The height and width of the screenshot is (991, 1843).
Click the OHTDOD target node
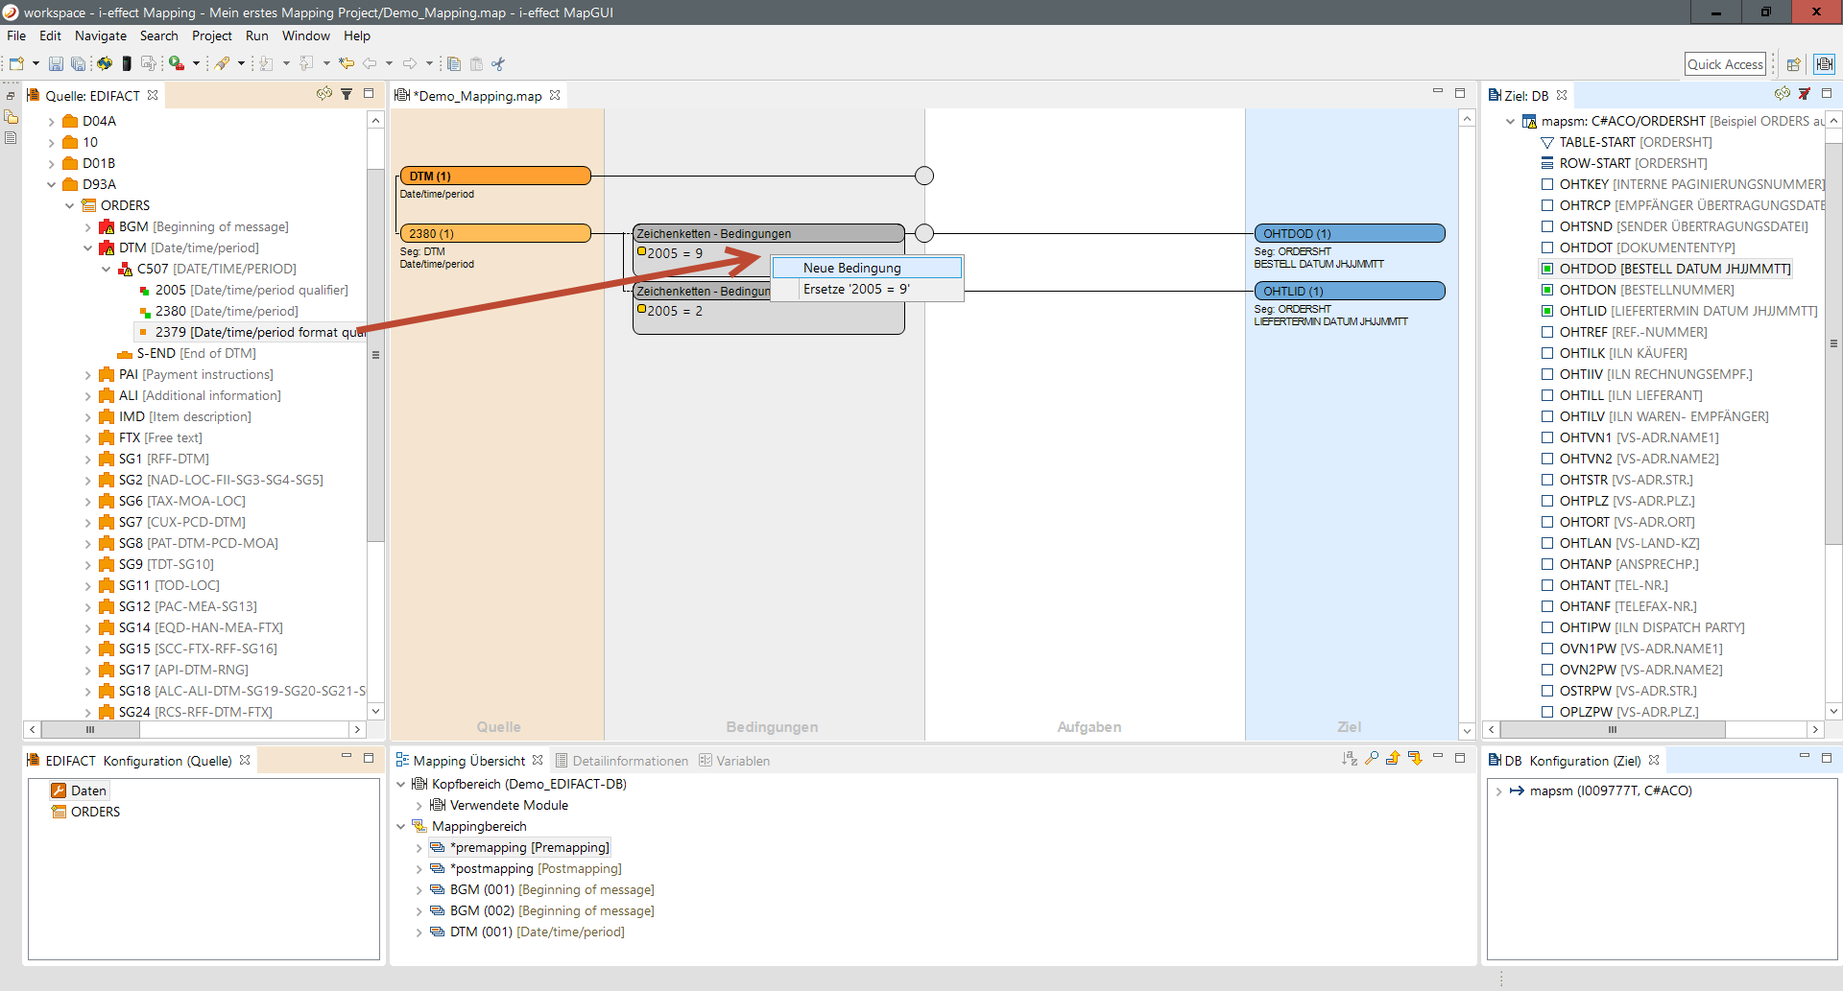[1349, 233]
